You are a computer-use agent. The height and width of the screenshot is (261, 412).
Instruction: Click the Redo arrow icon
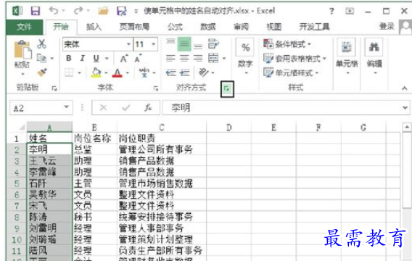click(x=78, y=11)
